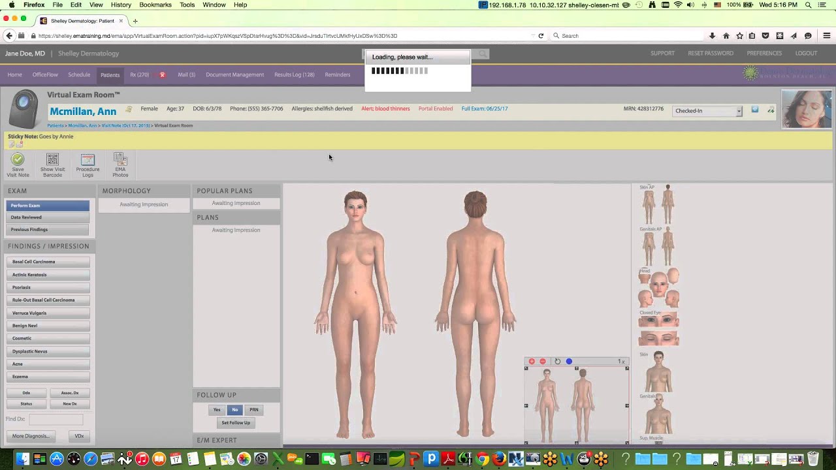The width and height of the screenshot is (836, 470).
Task: Select the Head views thumbnail
Action: (x=658, y=288)
